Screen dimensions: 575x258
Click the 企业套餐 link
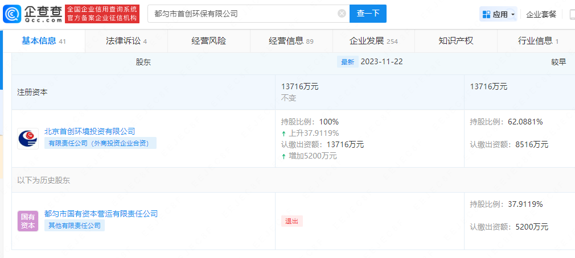coord(541,14)
